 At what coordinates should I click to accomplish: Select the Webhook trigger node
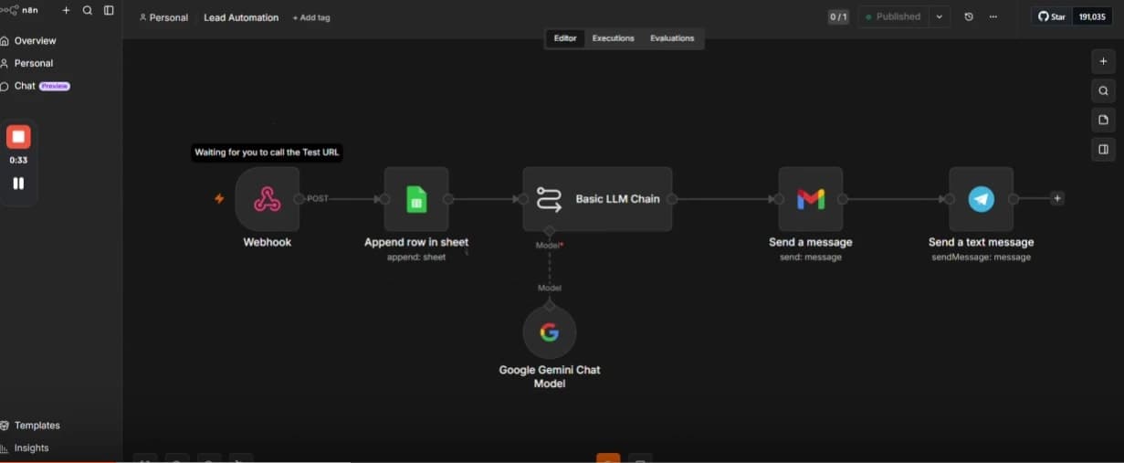click(x=267, y=198)
